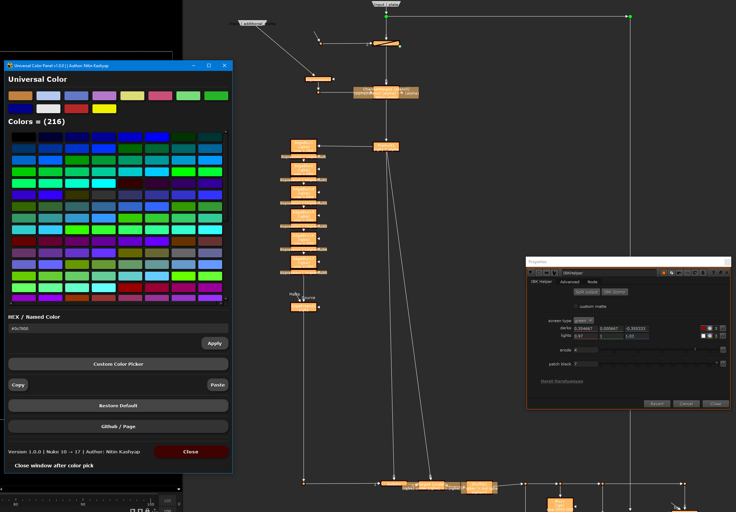Collapse IBKHelper panel with the triangle
736x512 pixels.
coord(531,273)
